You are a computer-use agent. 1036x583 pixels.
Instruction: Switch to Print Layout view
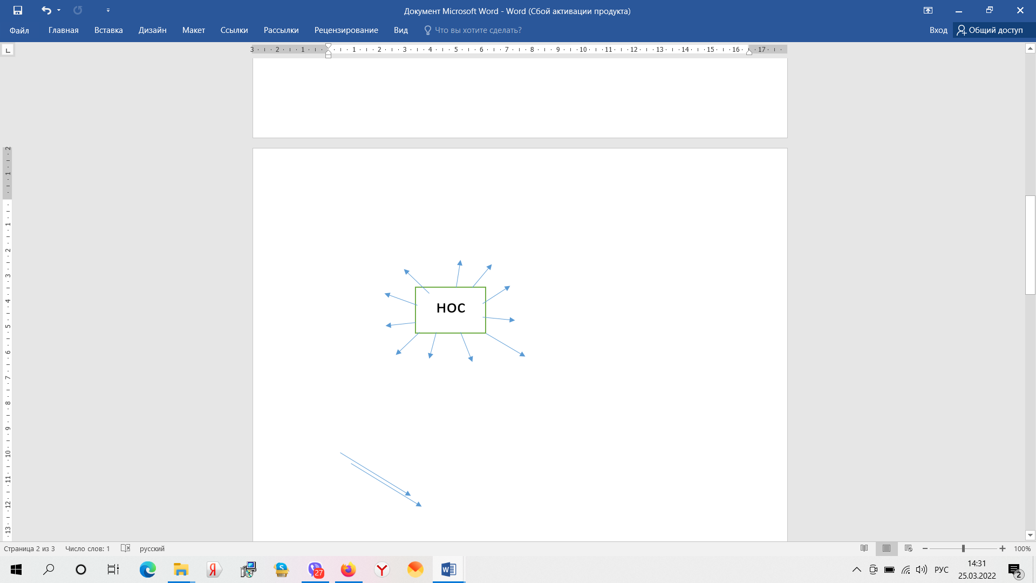pyautogui.click(x=886, y=548)
